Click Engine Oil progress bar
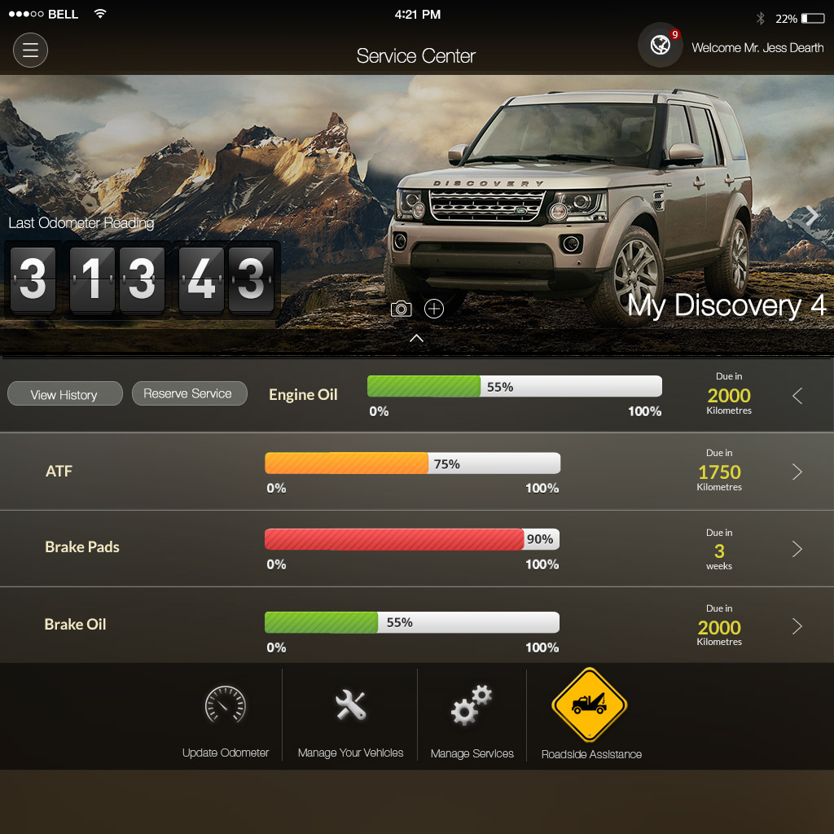 [x=515, y=387]
